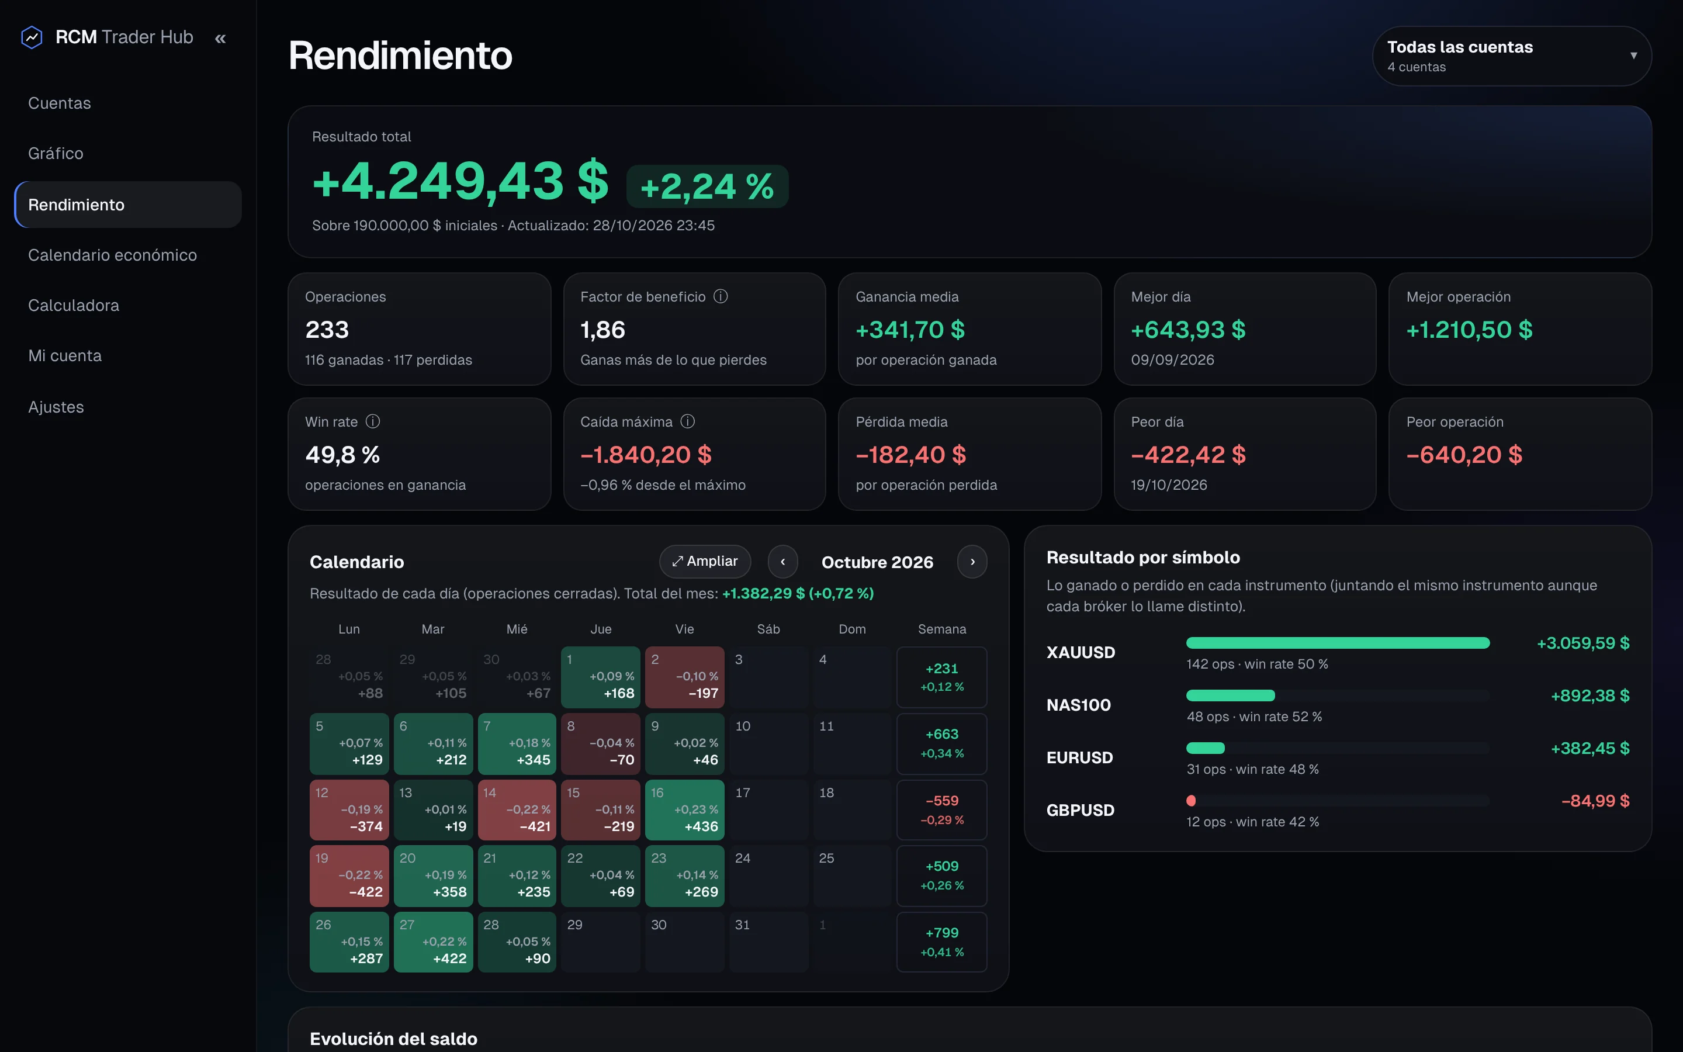The height and width of the screenshot is (1052, 1683).
Task: Click the weekly summary cell showing −559
Action: [x=941, y=810]
